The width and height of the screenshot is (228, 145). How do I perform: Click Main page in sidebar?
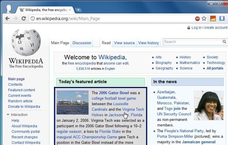pyautogui.click(x=16, y=79)
